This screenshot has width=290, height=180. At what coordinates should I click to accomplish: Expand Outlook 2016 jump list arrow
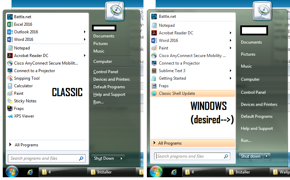[84, 32]
